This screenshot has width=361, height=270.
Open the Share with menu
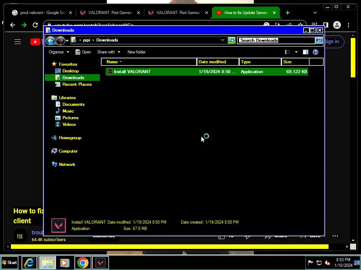[109, 52]
